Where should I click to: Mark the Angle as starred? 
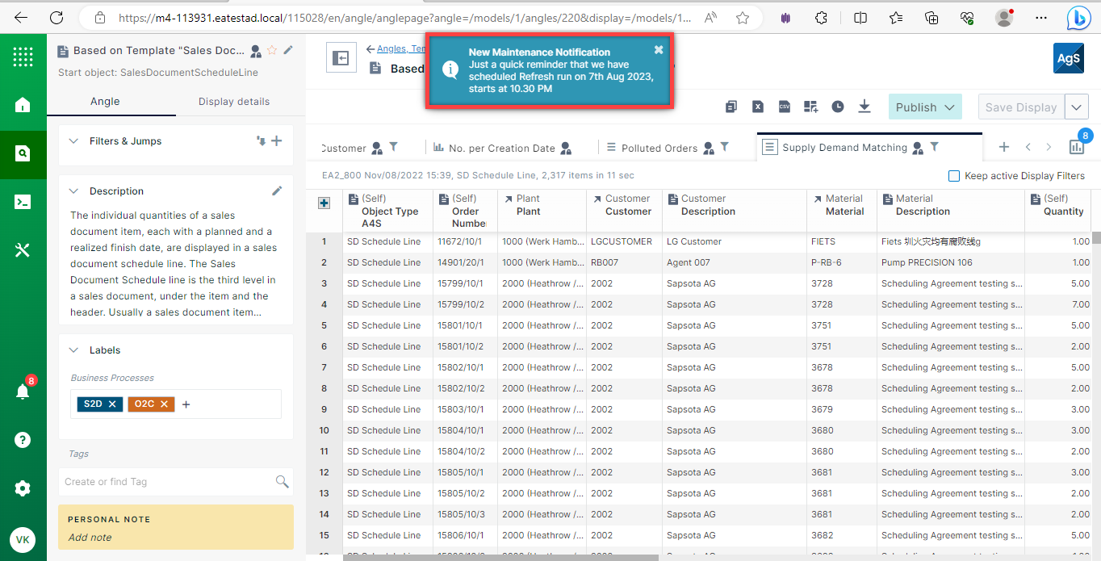272,50
